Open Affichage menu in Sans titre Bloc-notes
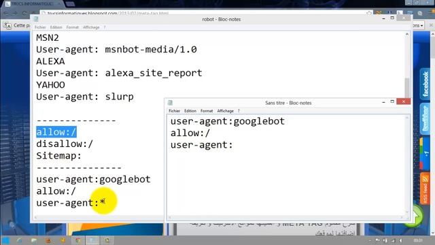The height and width of the screenshot is (245, 435). coord(225,111)
